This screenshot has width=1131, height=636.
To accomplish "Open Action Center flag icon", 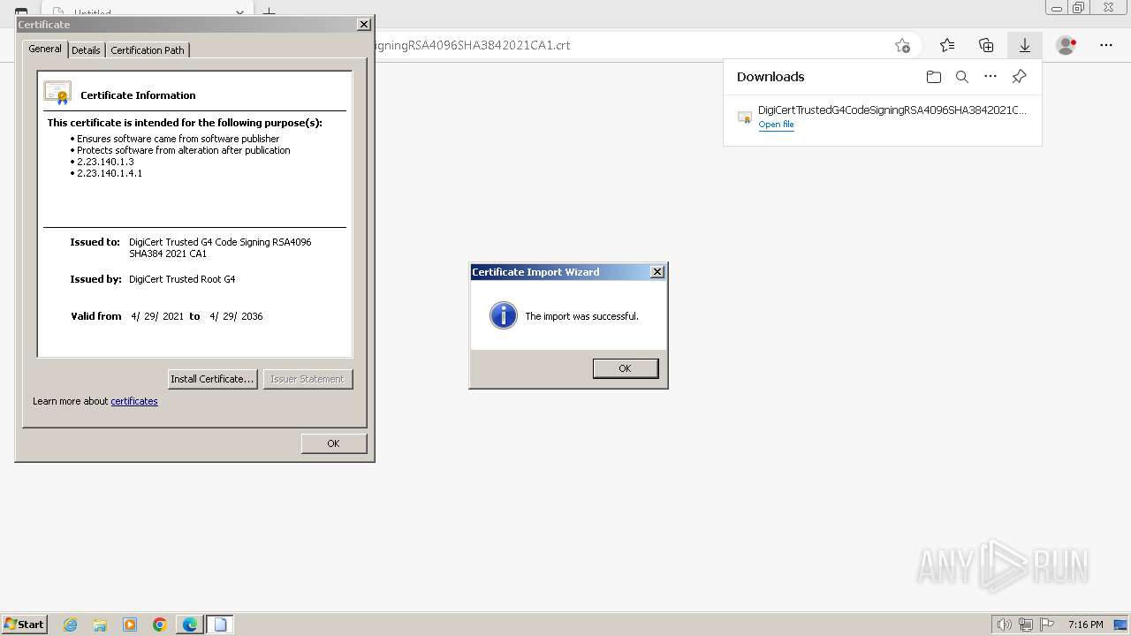I will coord(1047,625).
